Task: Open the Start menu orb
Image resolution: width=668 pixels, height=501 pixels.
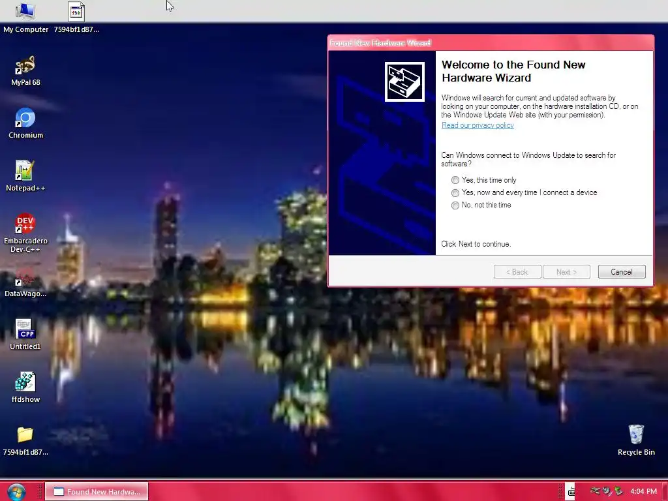Action: click(16, 492)
